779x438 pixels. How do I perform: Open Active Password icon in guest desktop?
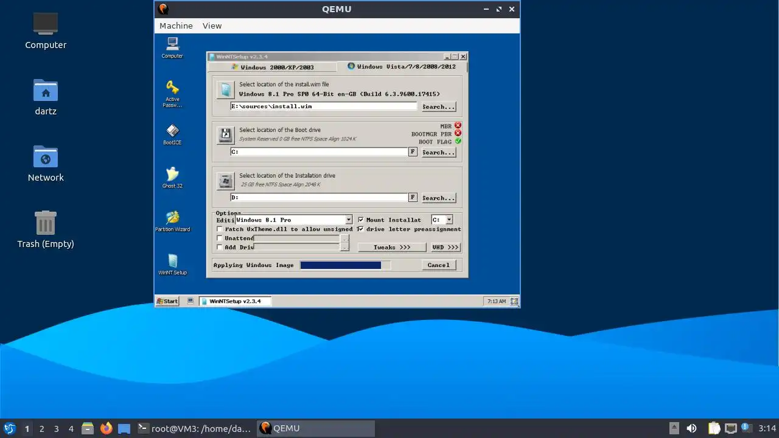point(172,94)
